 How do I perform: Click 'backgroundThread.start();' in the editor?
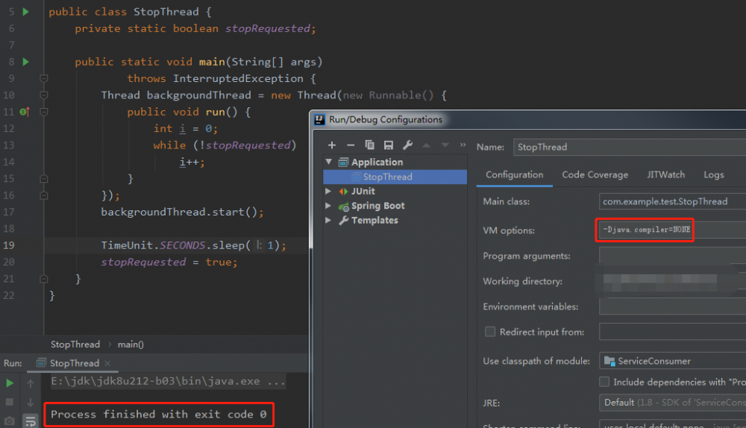[x=182, y=212]
